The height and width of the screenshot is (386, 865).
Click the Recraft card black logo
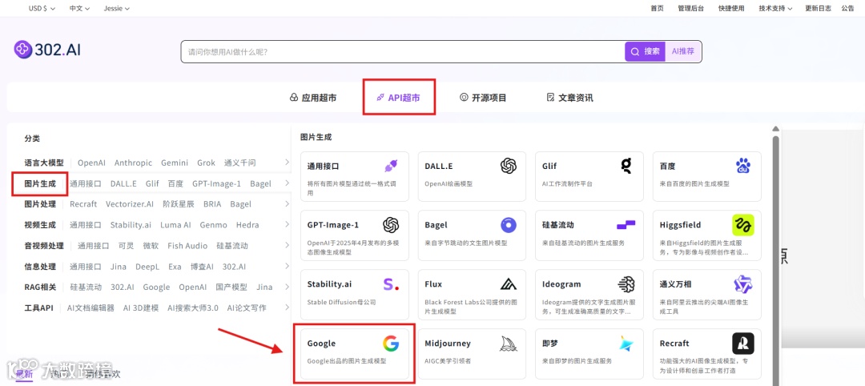click(x=743, y=344)
